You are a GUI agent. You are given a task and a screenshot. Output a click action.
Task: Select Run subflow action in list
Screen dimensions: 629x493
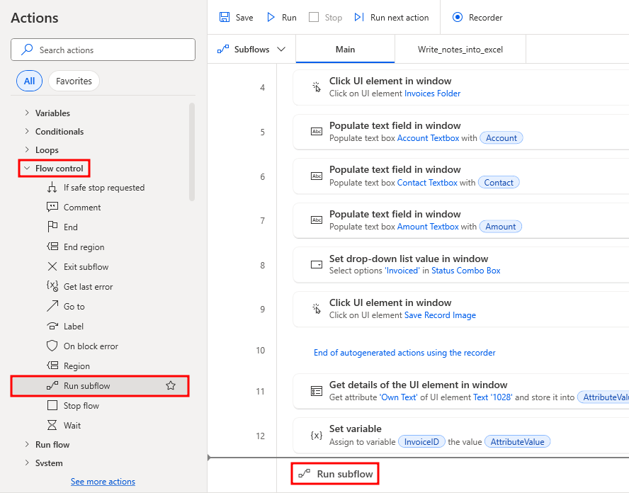[x=100, y=385]
